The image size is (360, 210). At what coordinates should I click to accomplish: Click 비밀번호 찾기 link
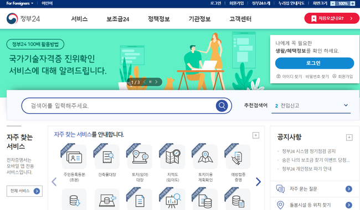[x=317, y=76]
